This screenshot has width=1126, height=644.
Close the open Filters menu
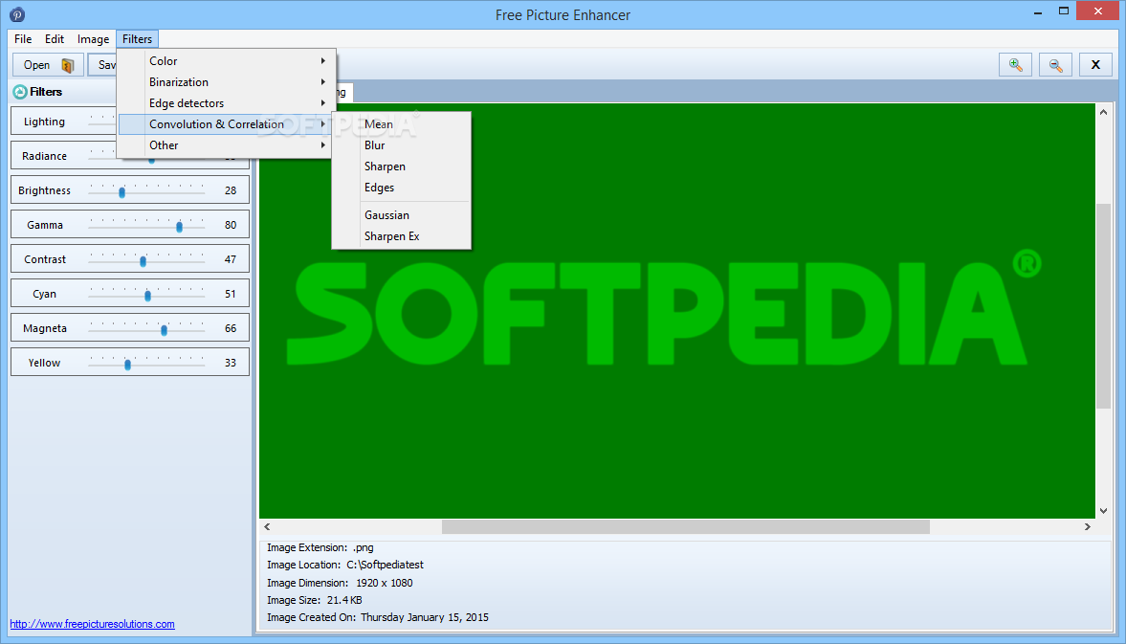click(137, 39)
